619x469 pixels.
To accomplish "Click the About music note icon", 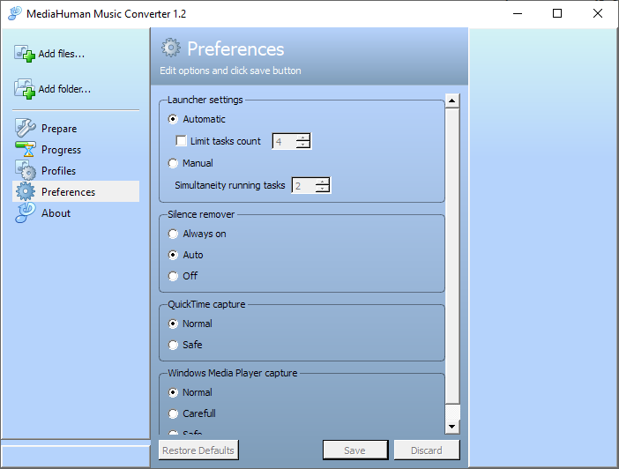I will click(26, 212).
